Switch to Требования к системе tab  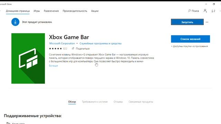click(95, 102)
